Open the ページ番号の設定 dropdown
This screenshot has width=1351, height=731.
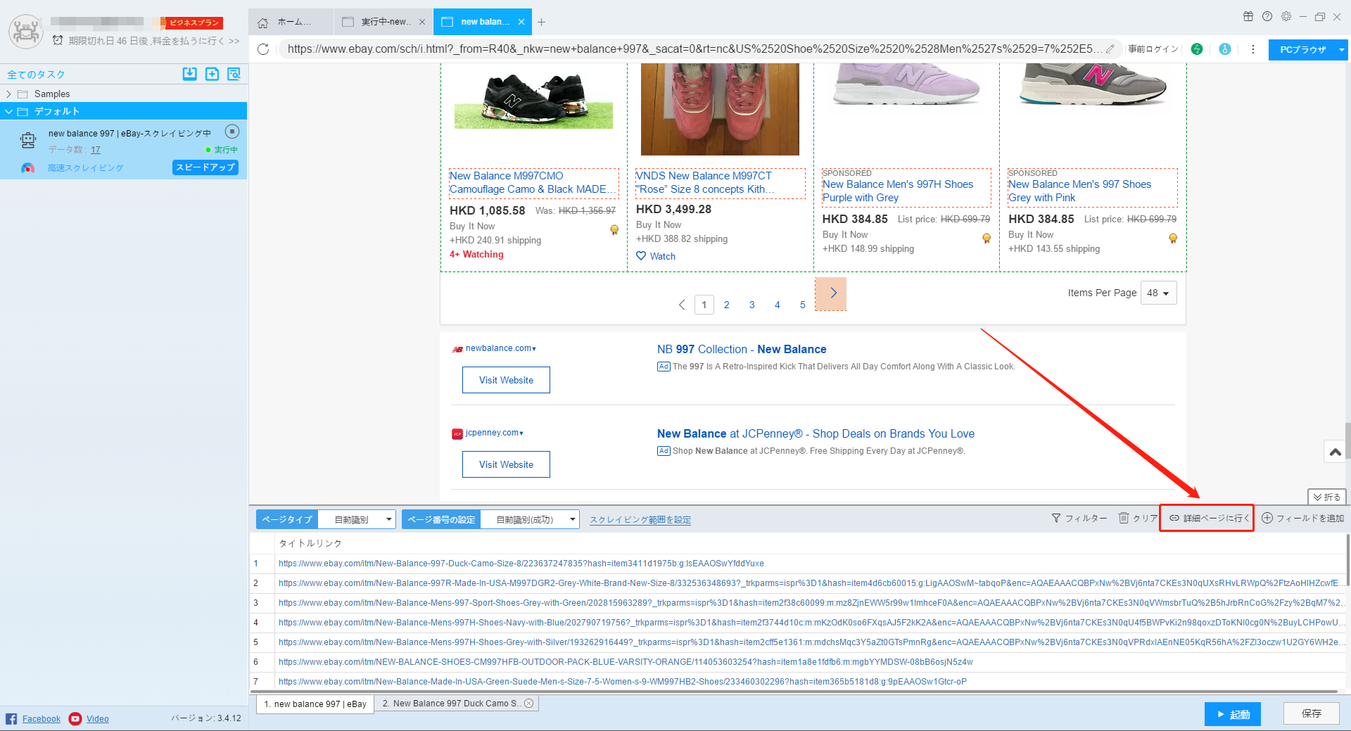529,519
